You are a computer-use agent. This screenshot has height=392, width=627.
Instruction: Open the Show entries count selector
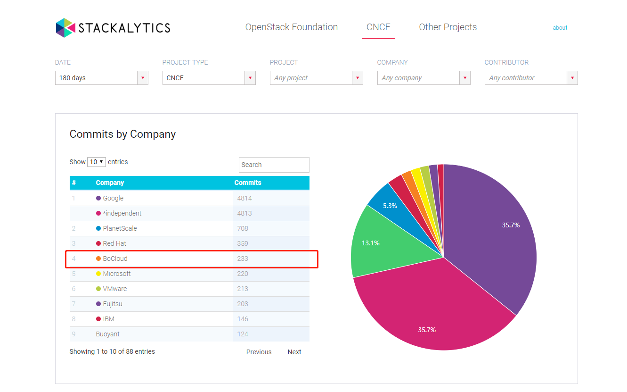97,162
